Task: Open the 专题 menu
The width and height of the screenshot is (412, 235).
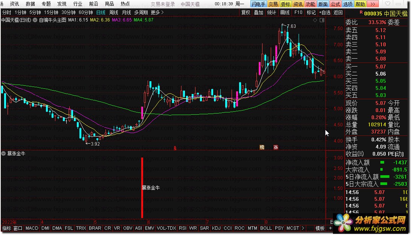Action: [x=46, y=4]
